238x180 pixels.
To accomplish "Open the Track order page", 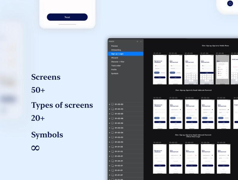I will click(x=117, y=65).
